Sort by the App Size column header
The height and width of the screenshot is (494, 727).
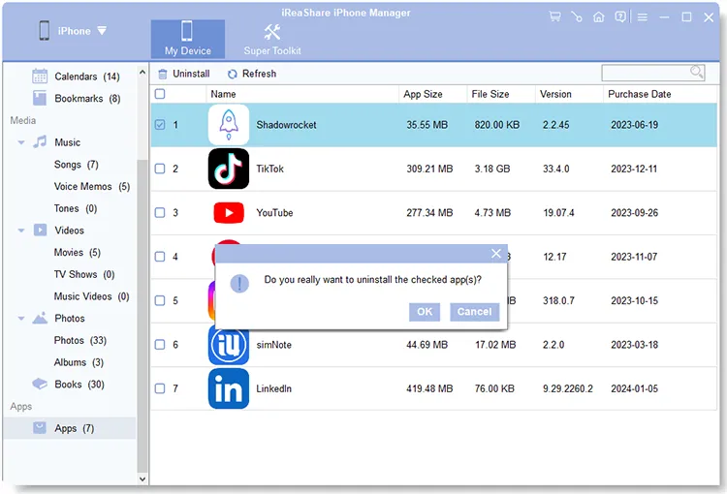tap(423, 94)
